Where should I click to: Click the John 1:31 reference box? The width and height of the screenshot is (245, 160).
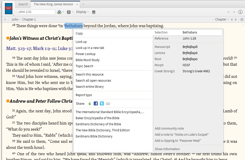[x=36, y=12]
